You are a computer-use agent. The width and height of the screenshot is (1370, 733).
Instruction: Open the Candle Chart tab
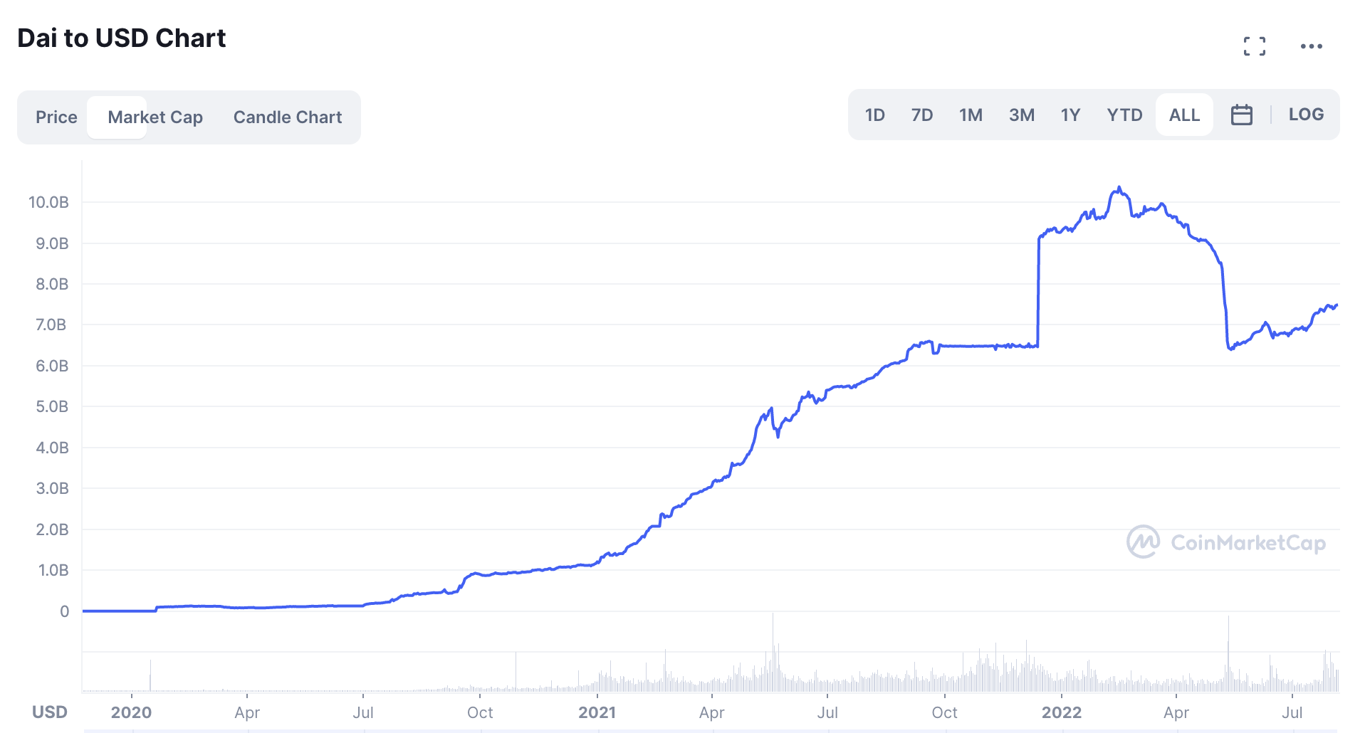pos(288,117)
